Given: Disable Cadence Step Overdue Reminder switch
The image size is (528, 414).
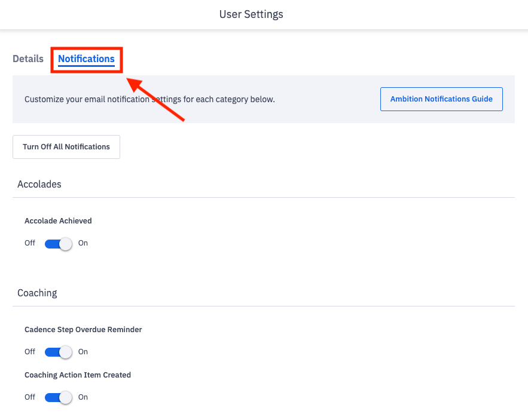Looking at the screenshot, I should [58, 352].
